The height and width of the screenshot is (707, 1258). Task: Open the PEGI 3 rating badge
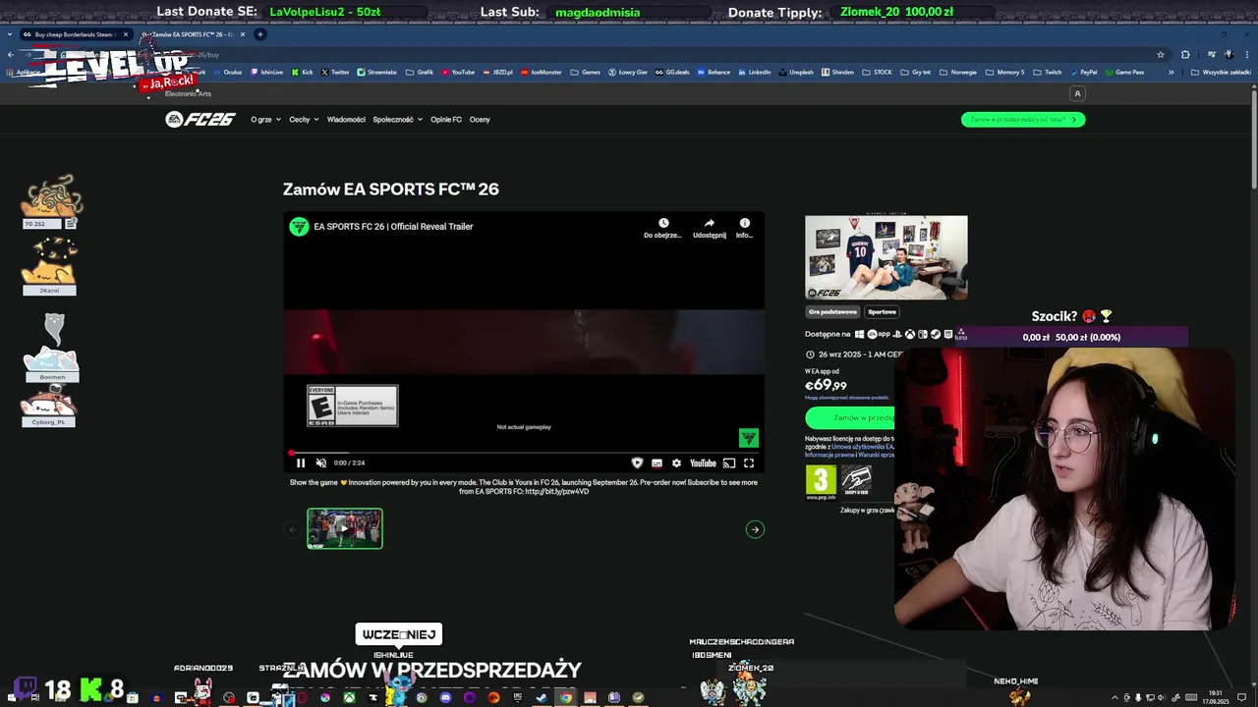click(x=821, y=480)
